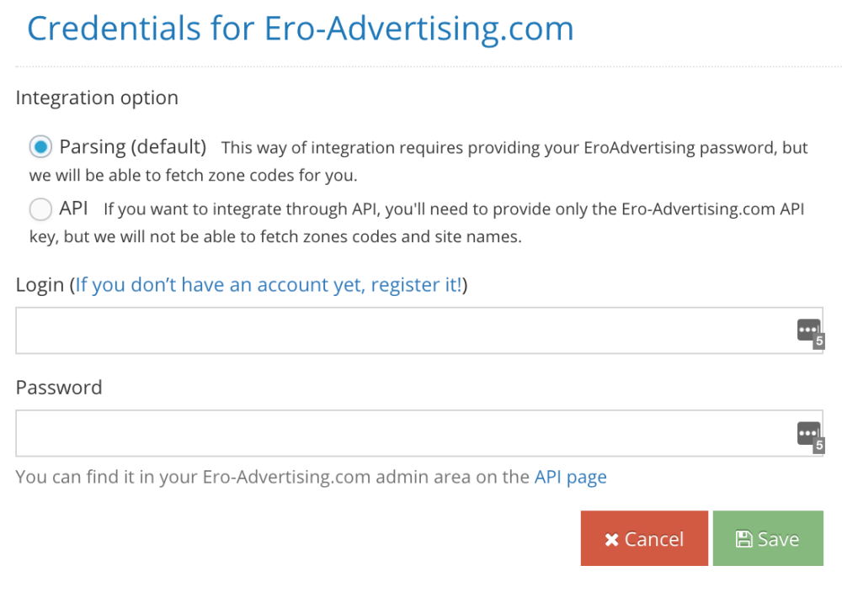Click the 'Credentials for Ero-Advertising.com' heading
Image resolution: width=842 pixels, height=592 pixels.
(x=301, y=29)
